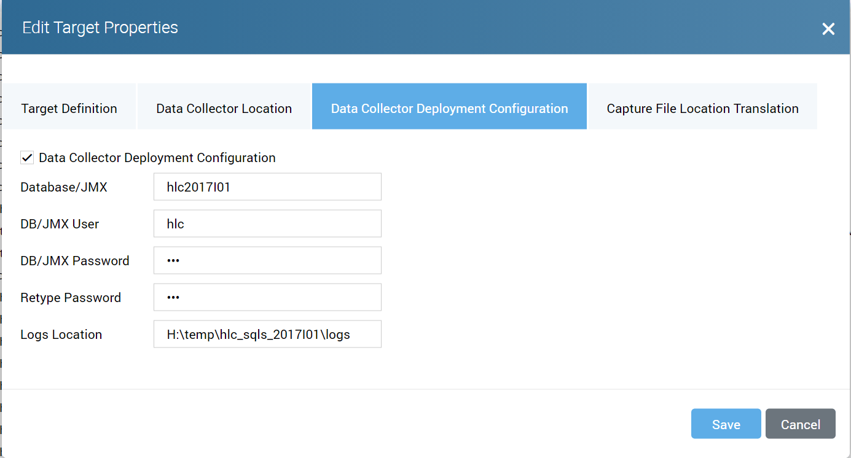This screenshot has height=458, width=851.
Task: Select the Data Collector Deployment Configuration tab
Action: 449,109
